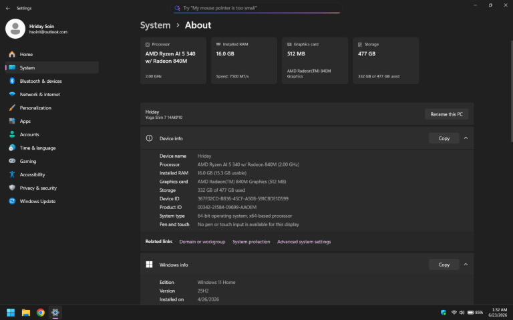Click the Edition value Windows 11 Home

[216, 282]
